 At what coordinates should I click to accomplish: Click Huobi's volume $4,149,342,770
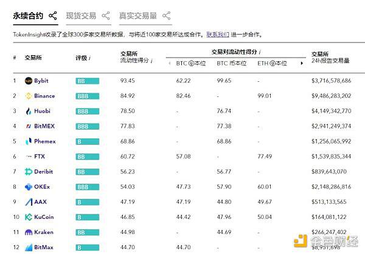(x=332, y=111)
